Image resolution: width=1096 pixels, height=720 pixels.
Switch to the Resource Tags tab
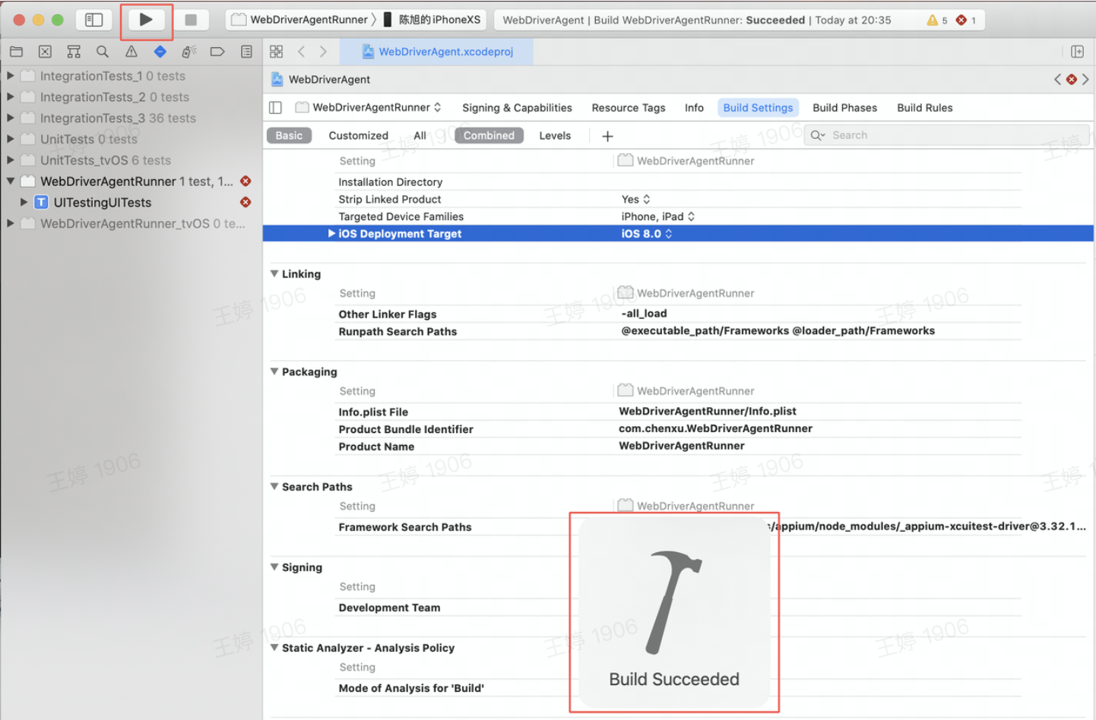pyautogui.click(x=629, y=108)
